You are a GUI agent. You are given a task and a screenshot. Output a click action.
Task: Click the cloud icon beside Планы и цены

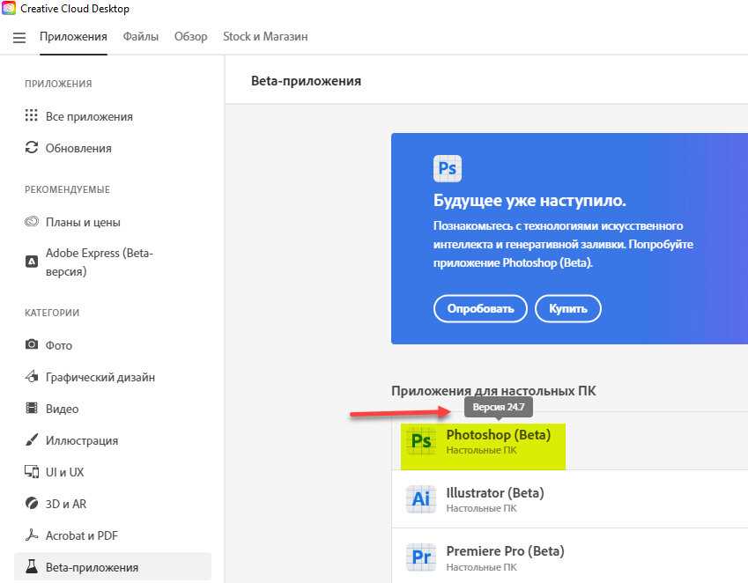click(32, 222)
